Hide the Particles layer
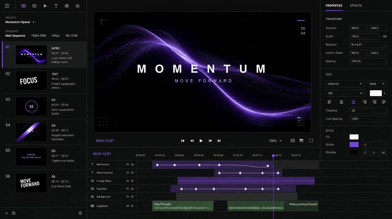Viewport: 392px width, 219px height. click(x=128, y=189)
